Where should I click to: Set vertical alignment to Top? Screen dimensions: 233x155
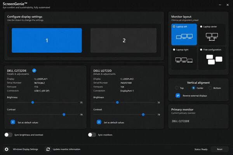177,88
